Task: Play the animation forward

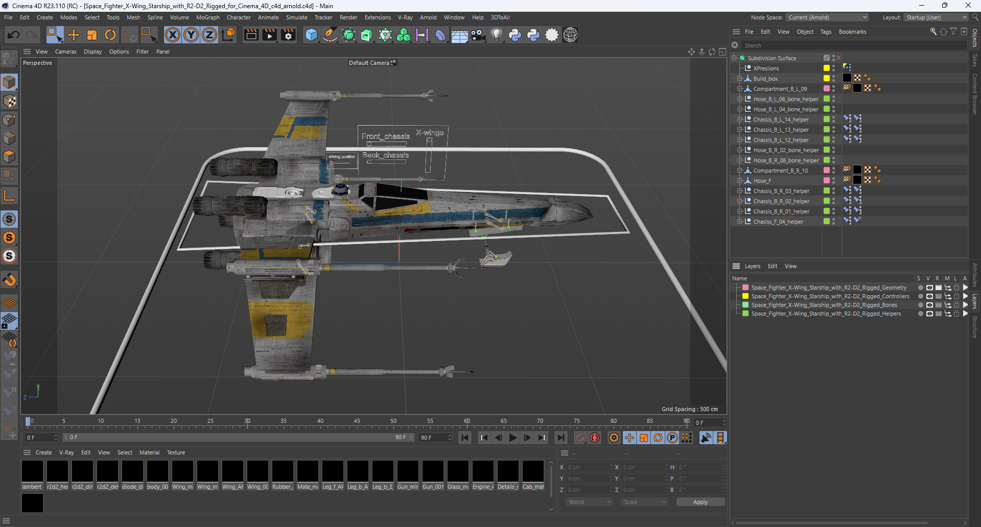Action: [513, 438]
